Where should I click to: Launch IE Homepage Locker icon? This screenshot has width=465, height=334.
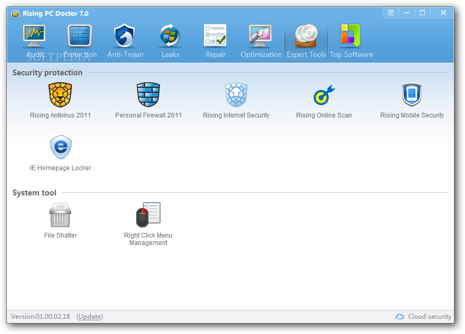(61, 148)
